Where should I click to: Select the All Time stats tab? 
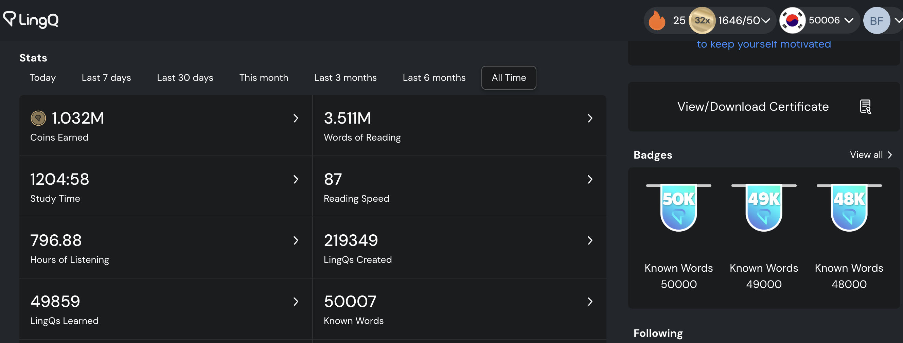pos(508,78)
